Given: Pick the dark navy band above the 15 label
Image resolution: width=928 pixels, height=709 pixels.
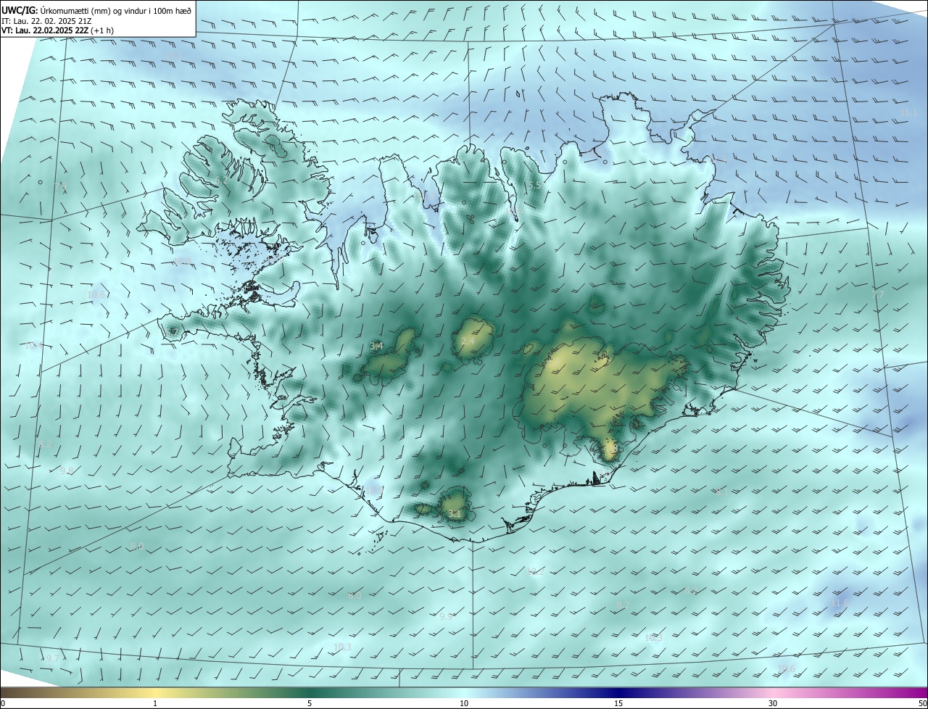Looking at the screenshot, I should [618, 692].
